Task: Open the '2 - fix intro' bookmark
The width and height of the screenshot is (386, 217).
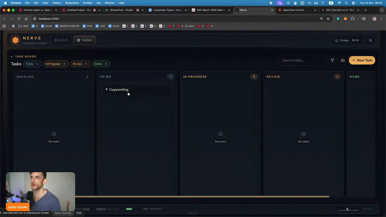Action: [186, 26]
